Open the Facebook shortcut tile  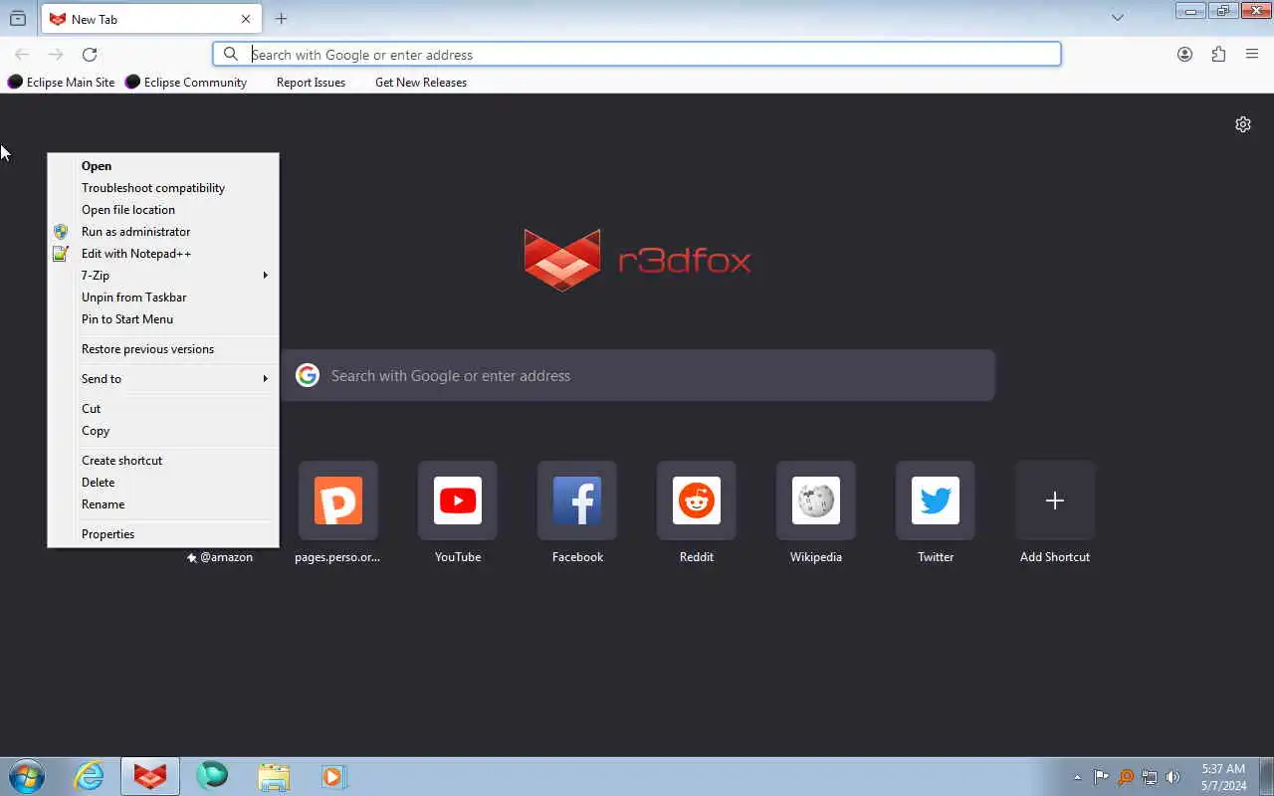click(577, 500)
